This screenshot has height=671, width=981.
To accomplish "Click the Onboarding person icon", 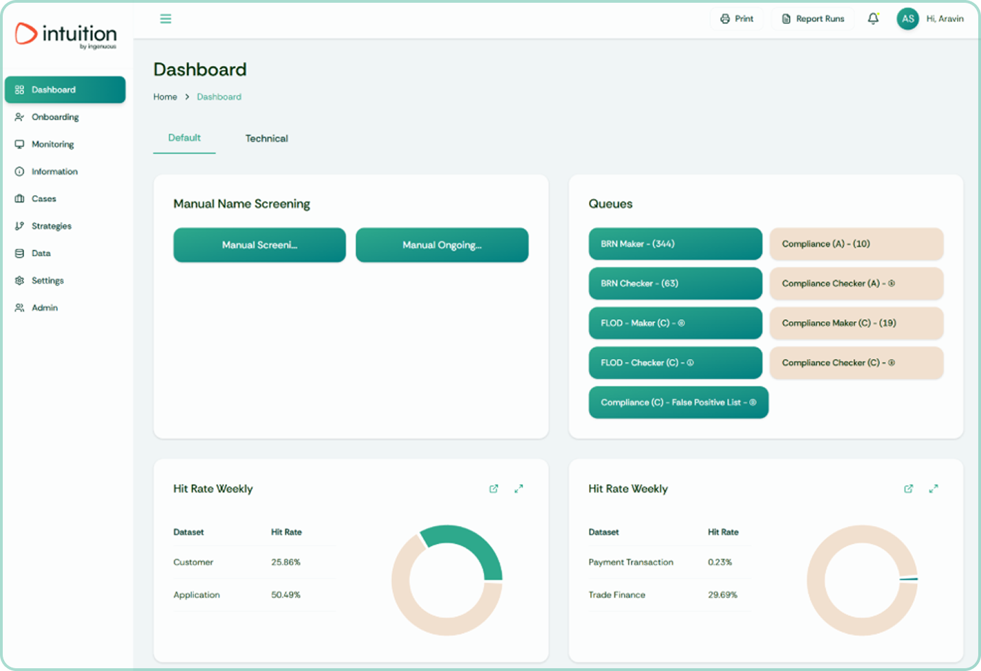I will 19,117.
